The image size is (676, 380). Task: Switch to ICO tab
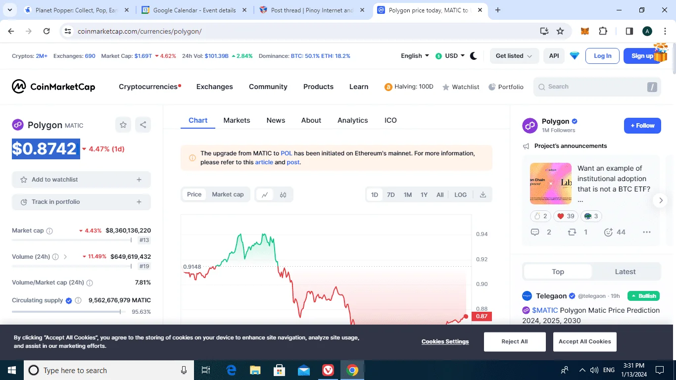tap(390, 120)
